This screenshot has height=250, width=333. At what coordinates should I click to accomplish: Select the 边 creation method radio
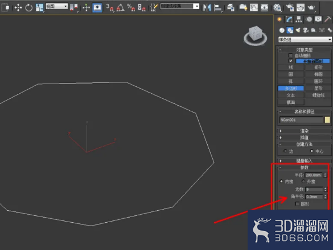pos(285,151)
